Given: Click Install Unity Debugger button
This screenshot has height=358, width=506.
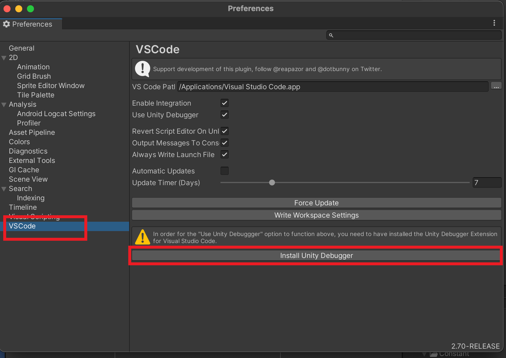Looking at the screenshot, I should click(x=317, y=255).
